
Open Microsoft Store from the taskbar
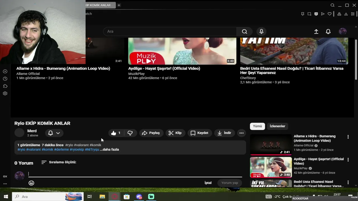(127, 197)
